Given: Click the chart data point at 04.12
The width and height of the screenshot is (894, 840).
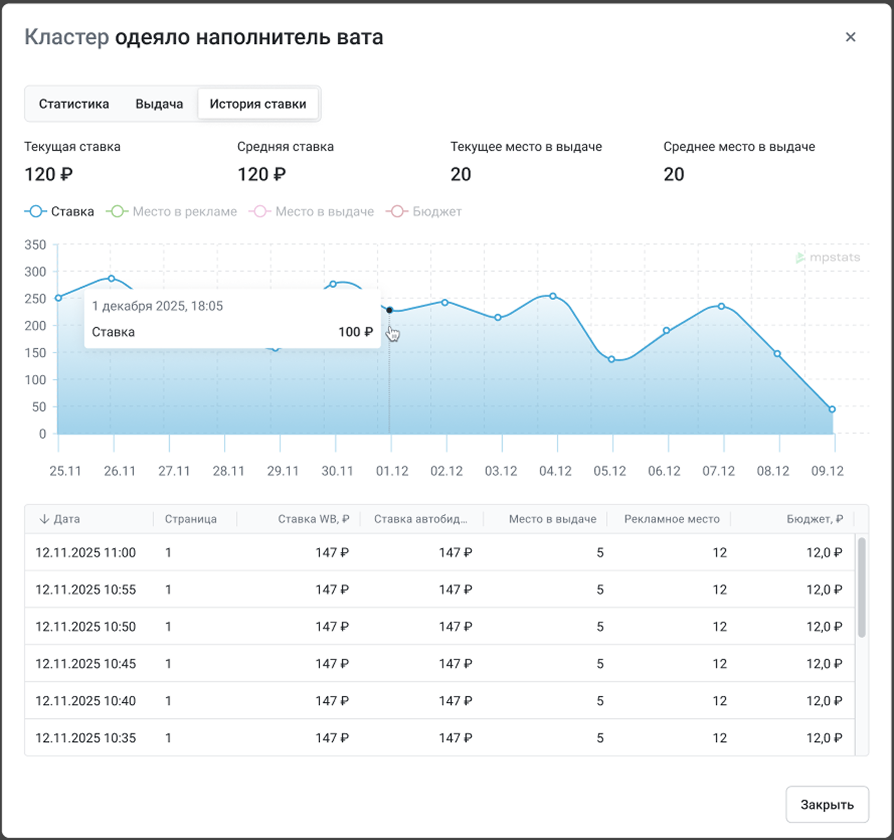Looking at the screenshot, I should pos(553,296).
